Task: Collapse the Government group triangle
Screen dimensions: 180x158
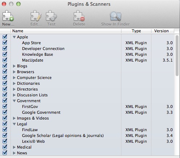Action: coord(14,101)
